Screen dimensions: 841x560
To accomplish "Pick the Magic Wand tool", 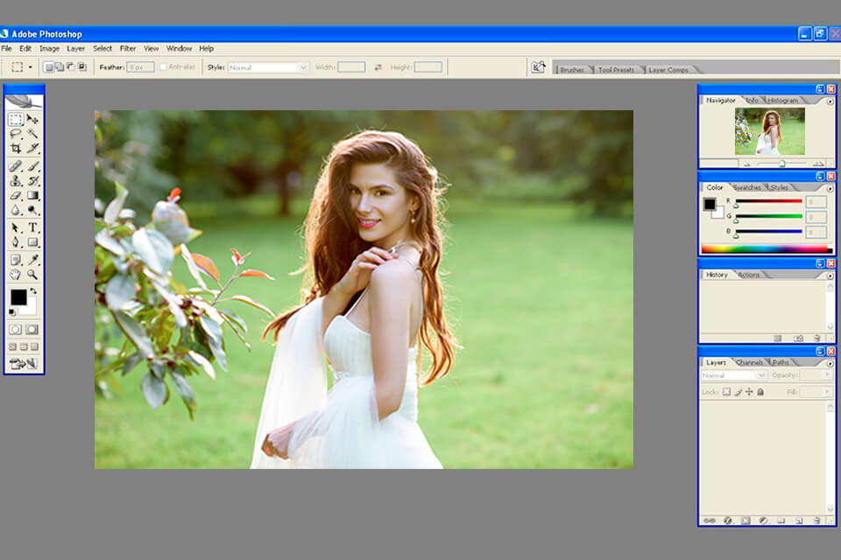I will (32, 134).
